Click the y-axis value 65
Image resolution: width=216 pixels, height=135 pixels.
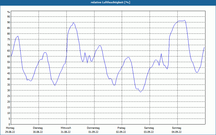coord(9,51)
